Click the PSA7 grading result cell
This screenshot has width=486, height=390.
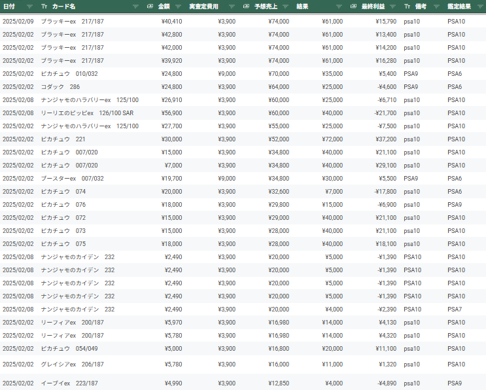pos(455,309)
